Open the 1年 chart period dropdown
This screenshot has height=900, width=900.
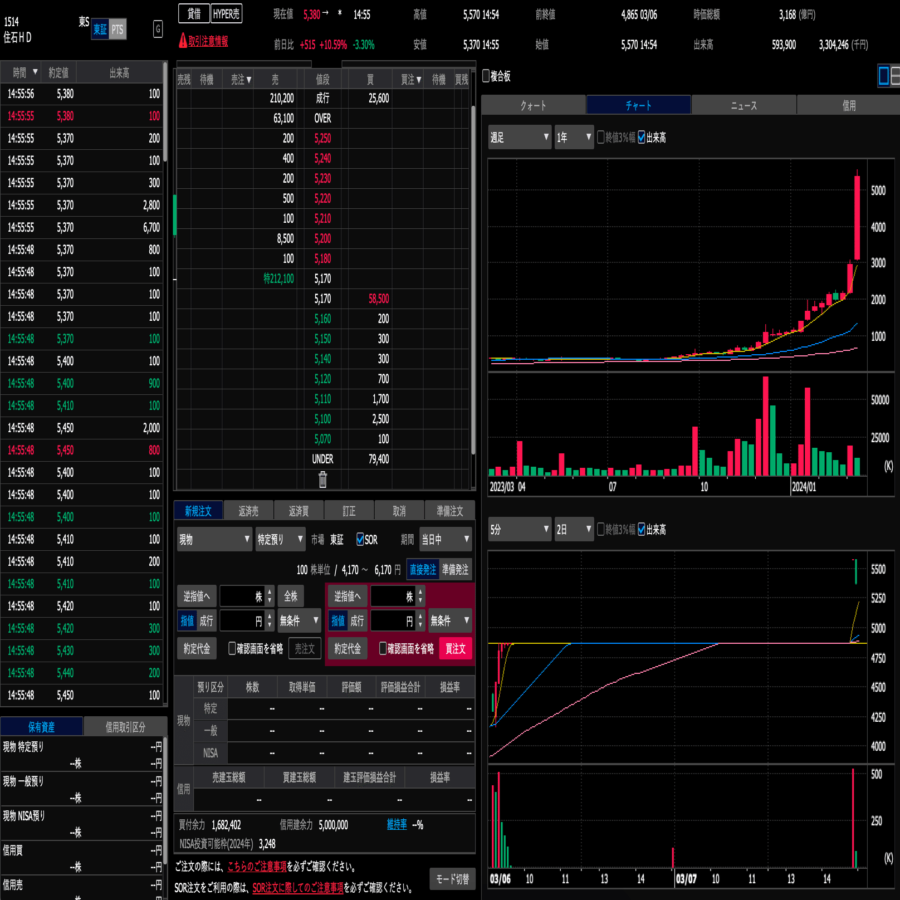574,137
